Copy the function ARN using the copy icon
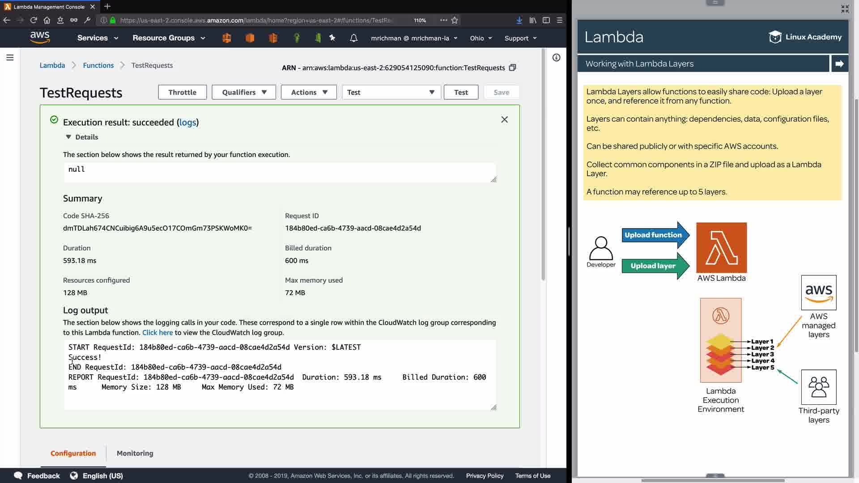The height and width of the screenshot is (483, 859). [x=513, y=68]
